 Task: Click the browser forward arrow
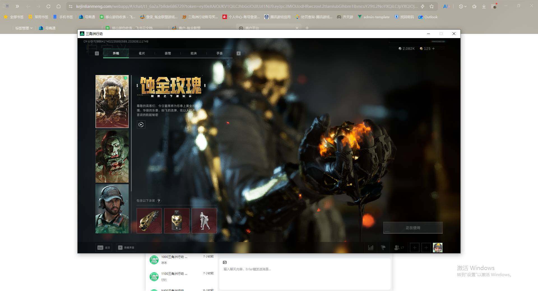[x=38, y=6]
